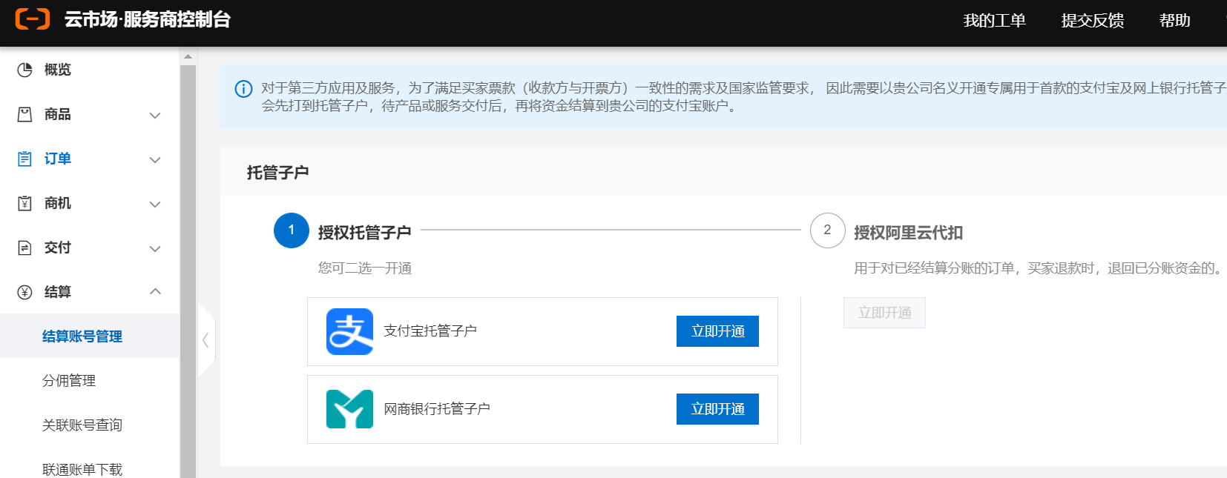Click disabled 立即开通 under 授权阿里云代扣
The width and height of the screenshot is (1227, 478).
pos(884,313)
